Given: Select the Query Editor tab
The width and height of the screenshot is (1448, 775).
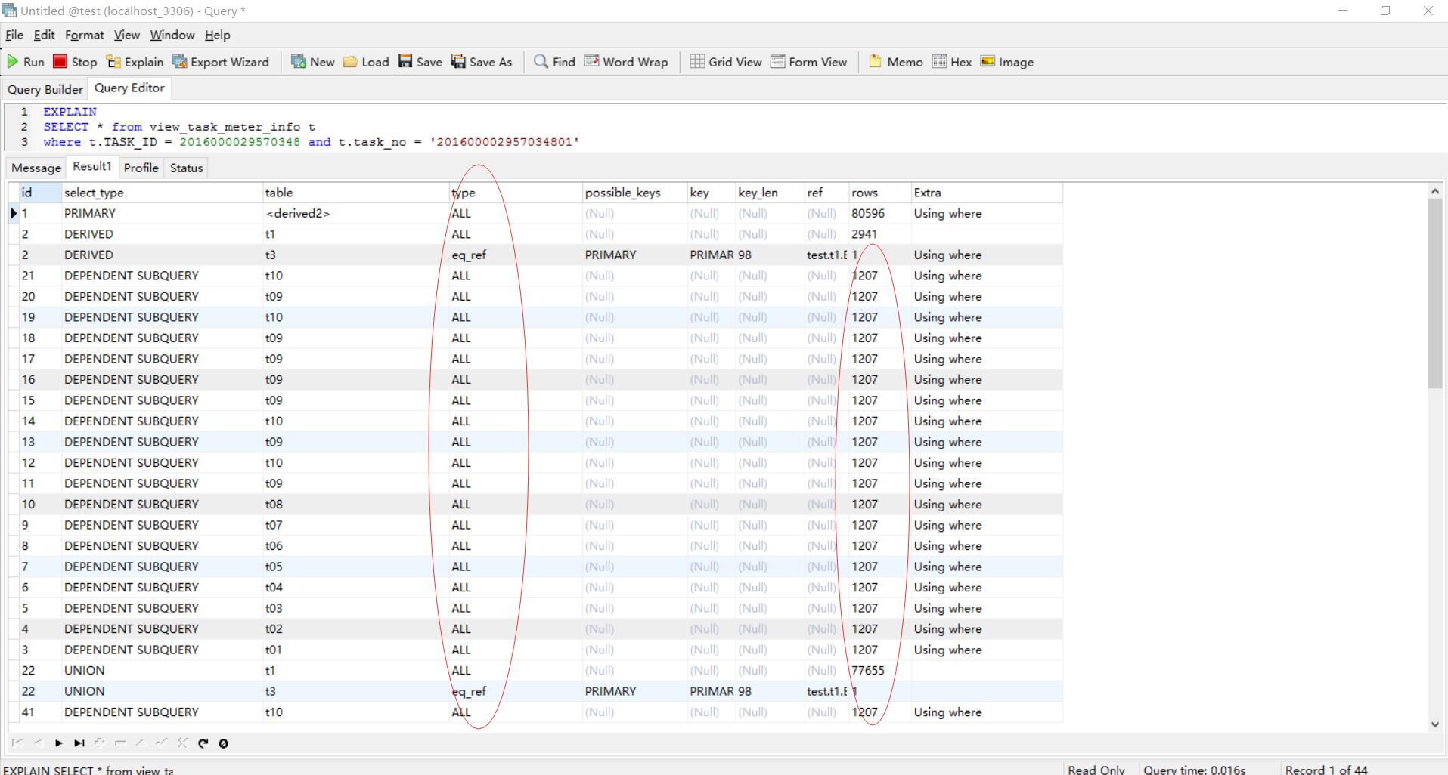Looking at the screenshot, I should (129, 88).
